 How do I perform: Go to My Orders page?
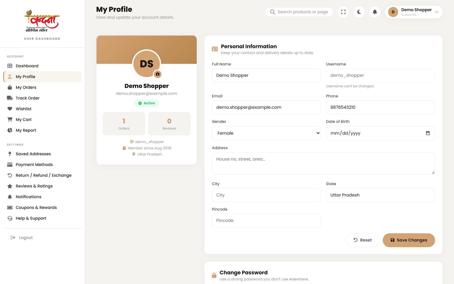click(x=42, y=87)
